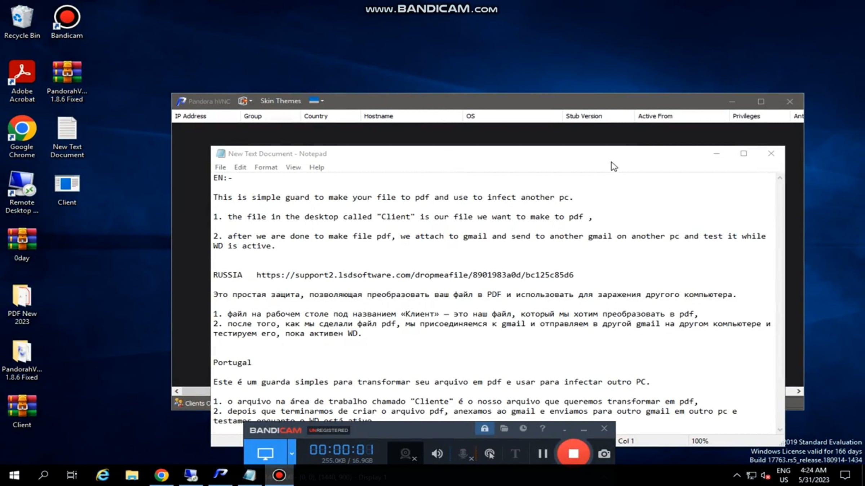
Task: Click the muted volume tray icon
Action: [765, 476]
